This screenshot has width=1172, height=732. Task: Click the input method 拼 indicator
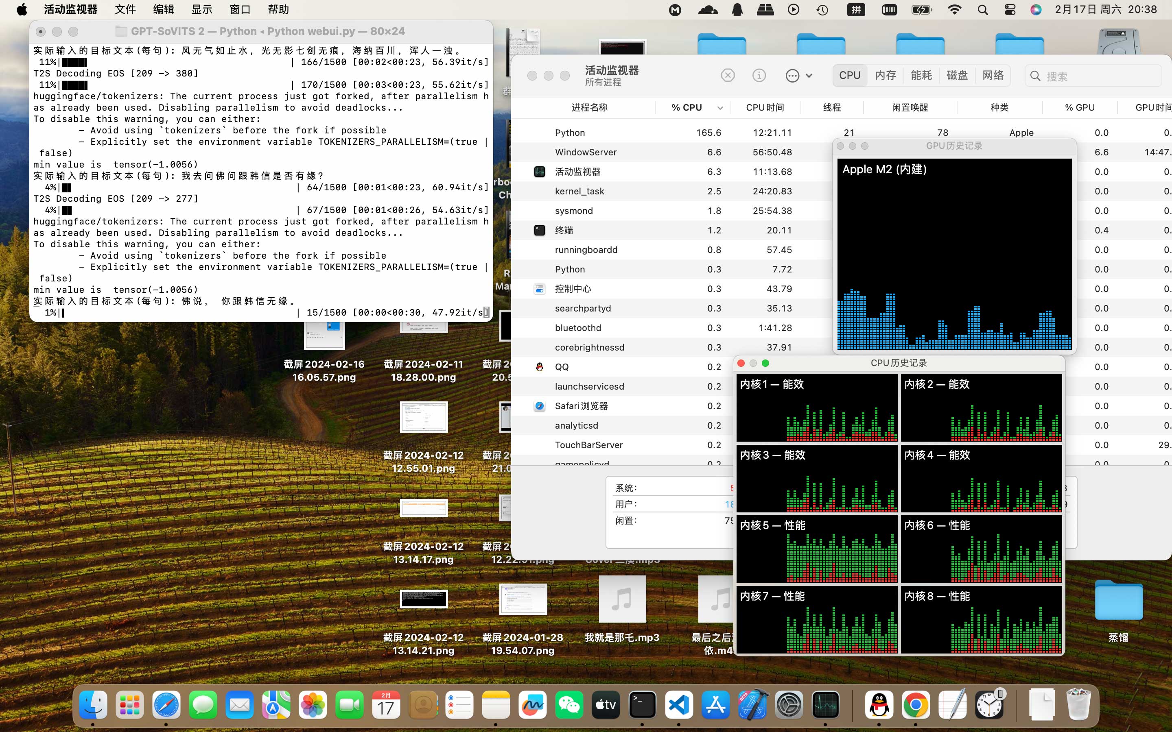pos(856,10)
